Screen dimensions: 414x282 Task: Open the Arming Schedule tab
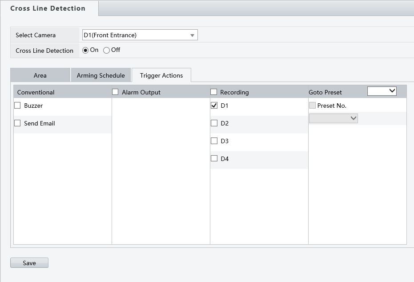coord(101,75)
